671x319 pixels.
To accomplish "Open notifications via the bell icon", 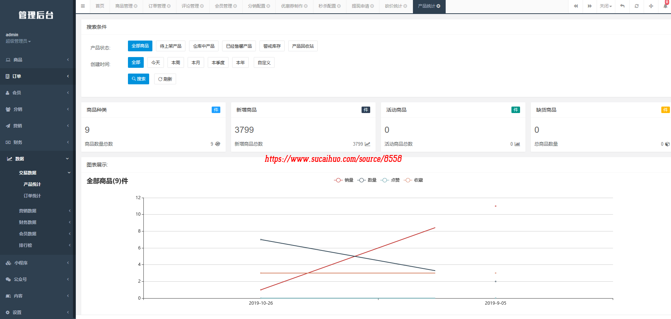I will click(665, 6).
